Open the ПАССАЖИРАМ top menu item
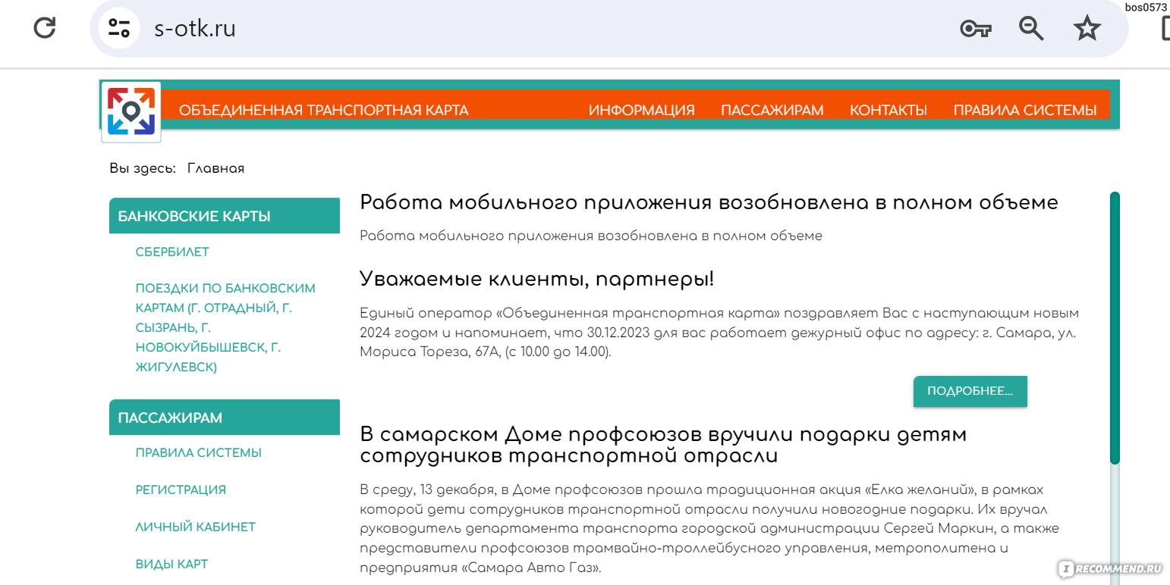The width and height of the screenshot is (1170, 585). [772, 110]
